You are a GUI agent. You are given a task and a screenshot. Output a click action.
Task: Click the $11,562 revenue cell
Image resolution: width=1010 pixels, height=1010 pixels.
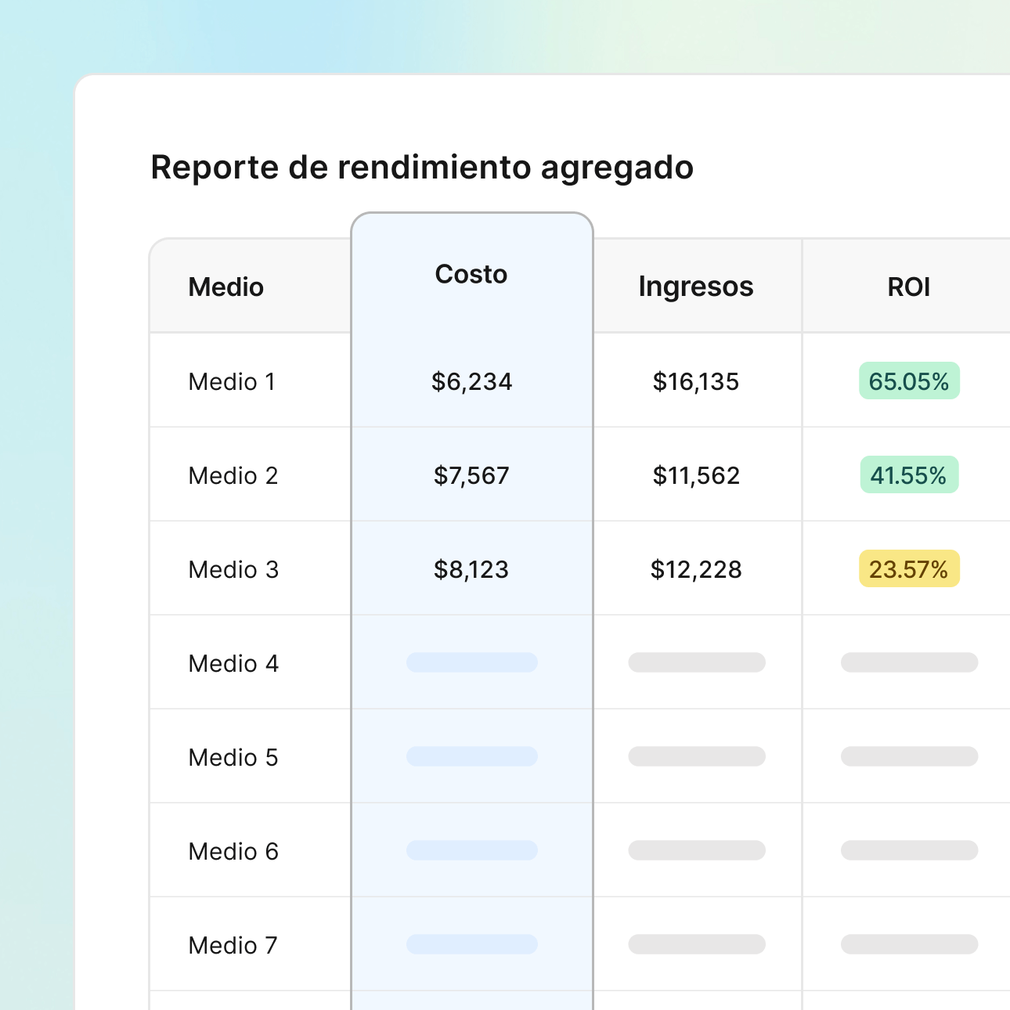pos(696,475)
